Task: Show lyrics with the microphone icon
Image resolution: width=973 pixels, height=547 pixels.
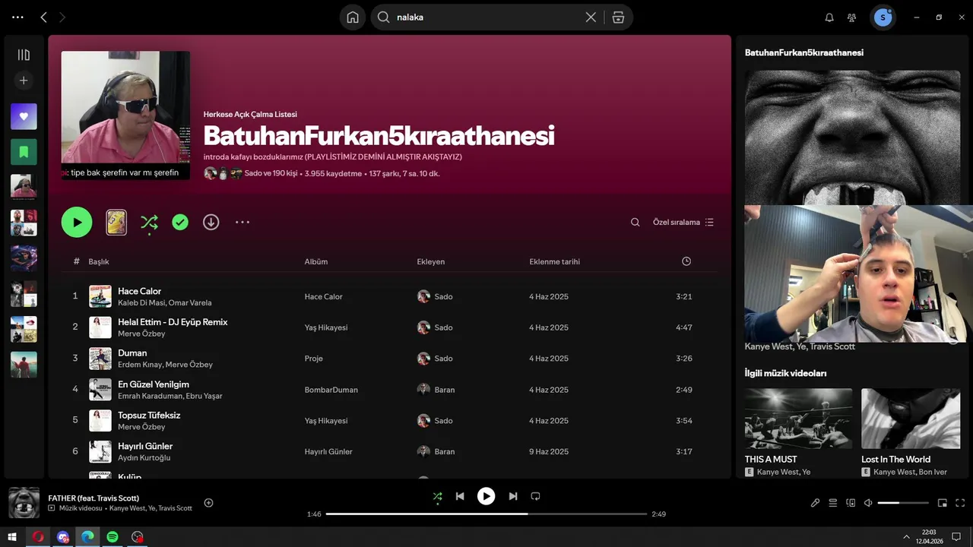Action: tap(815, 503)
